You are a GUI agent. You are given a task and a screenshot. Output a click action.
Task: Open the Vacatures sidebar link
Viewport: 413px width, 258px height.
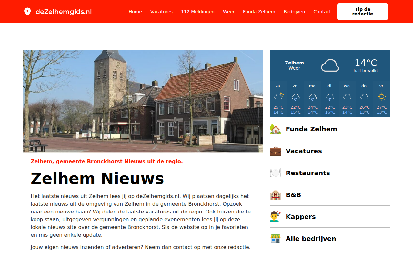304,151
